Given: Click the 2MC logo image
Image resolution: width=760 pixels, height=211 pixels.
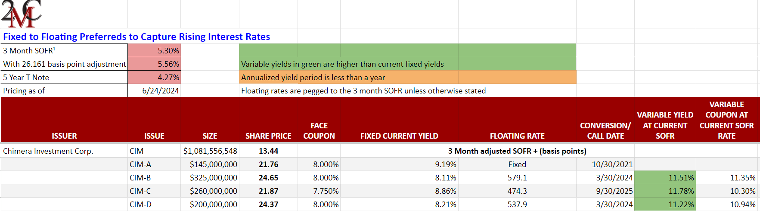Looking at the screenshot, I should click(x=22, y=14).
